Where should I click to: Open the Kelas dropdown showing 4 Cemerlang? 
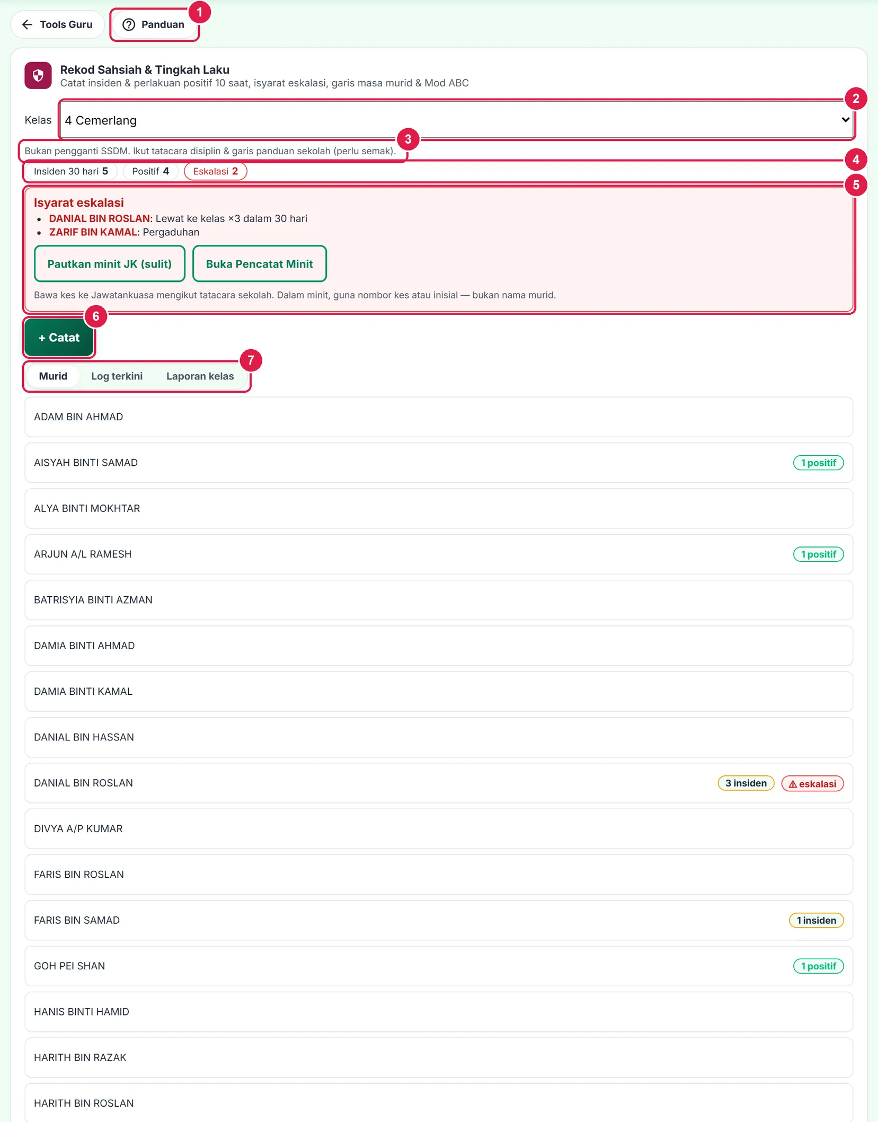click(457, 120)
